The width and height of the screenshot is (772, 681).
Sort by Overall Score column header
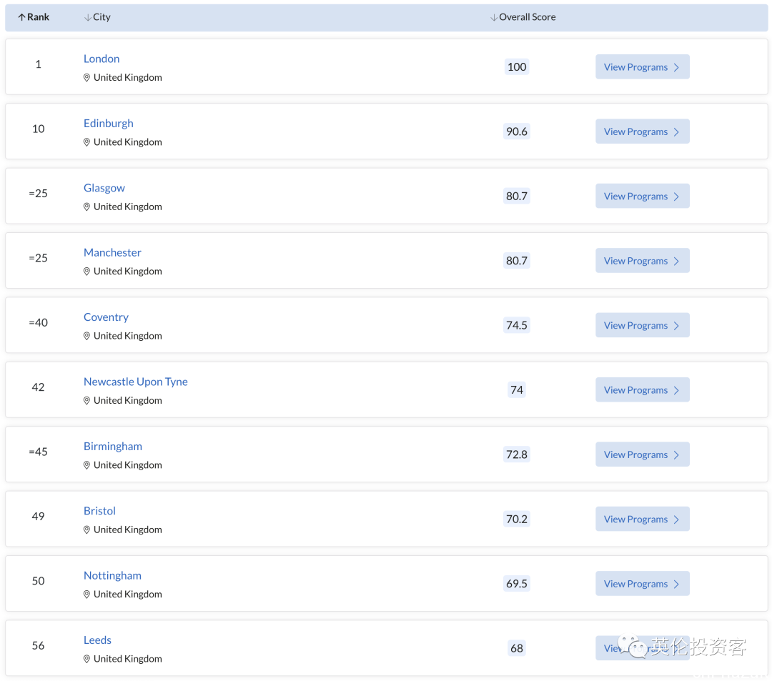523,17
